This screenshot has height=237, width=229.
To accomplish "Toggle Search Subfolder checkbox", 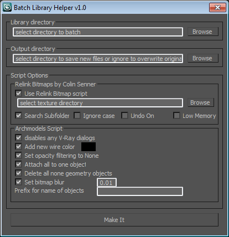I will click(x=18, y=116).
